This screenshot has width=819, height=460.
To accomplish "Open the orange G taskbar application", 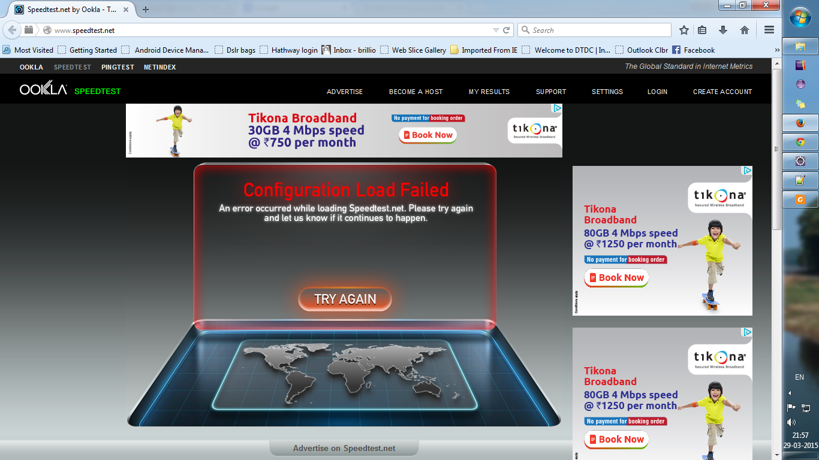I will tap(800, 199).
